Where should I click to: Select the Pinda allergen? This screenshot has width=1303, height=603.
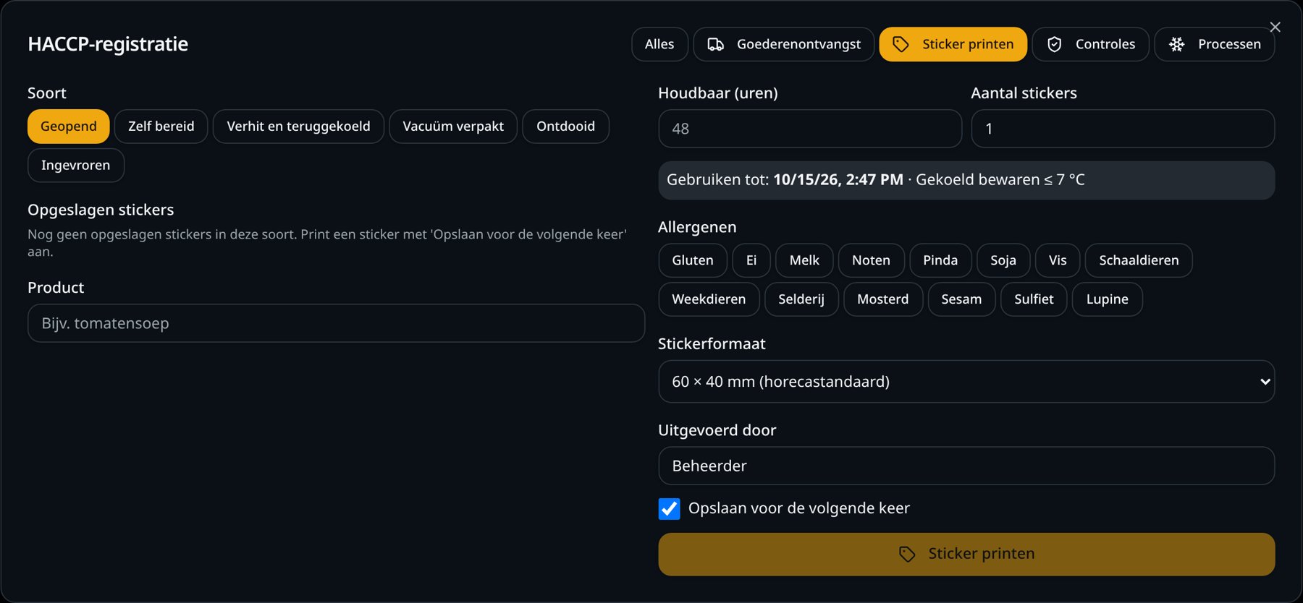(x=940, y=260)
